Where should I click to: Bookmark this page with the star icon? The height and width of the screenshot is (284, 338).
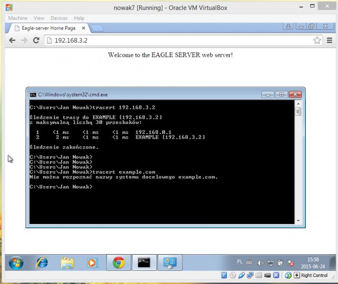(x=317, y=41)
